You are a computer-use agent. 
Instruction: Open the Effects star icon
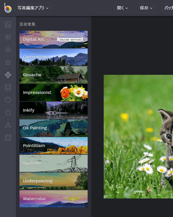pyautogui.click(x=8, y=62)
